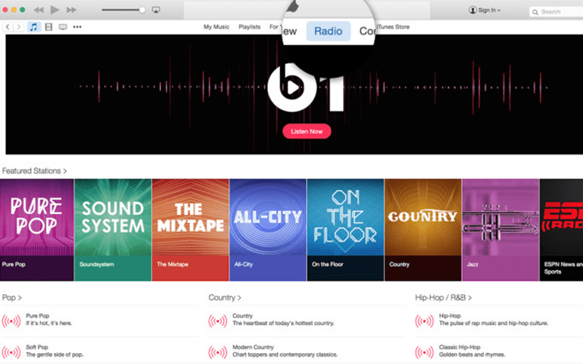Go back with the left arrow
Screen dimensions: 583x364
tap(8, 27)
